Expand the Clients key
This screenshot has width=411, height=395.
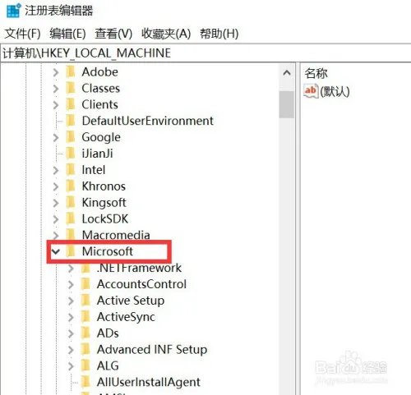(56, 105)
